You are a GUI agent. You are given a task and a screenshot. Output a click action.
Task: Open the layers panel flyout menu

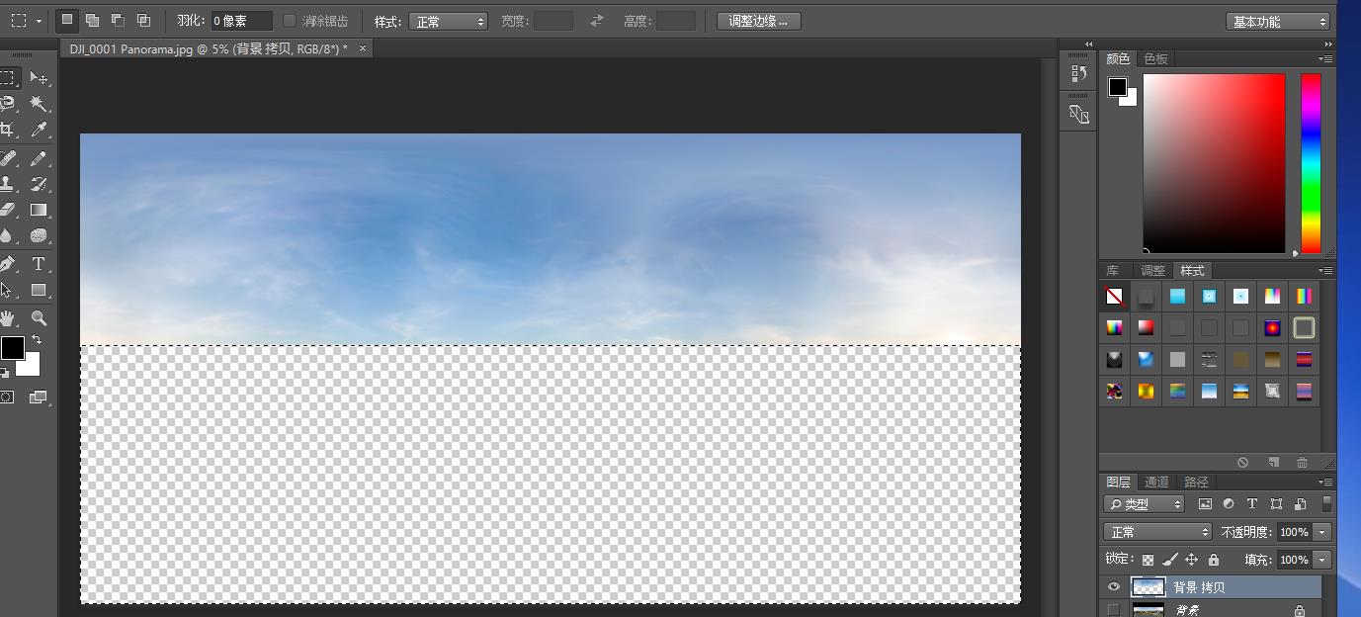click(1325, 483)
